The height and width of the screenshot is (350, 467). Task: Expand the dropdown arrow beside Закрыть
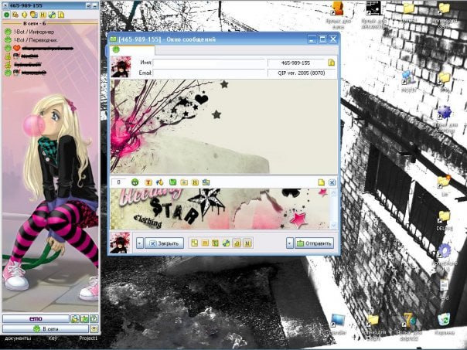click(x=139, y=243)
